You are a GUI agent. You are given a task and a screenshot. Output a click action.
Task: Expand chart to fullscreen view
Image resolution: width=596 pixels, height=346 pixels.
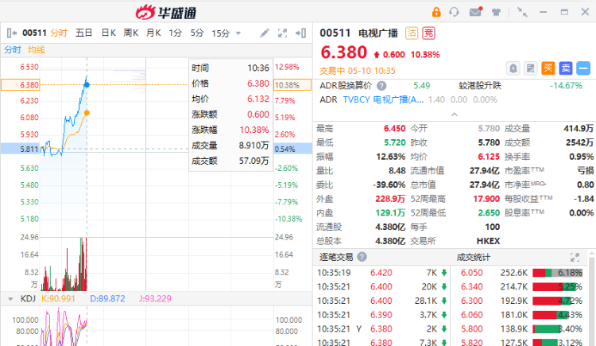click(284, 33)
